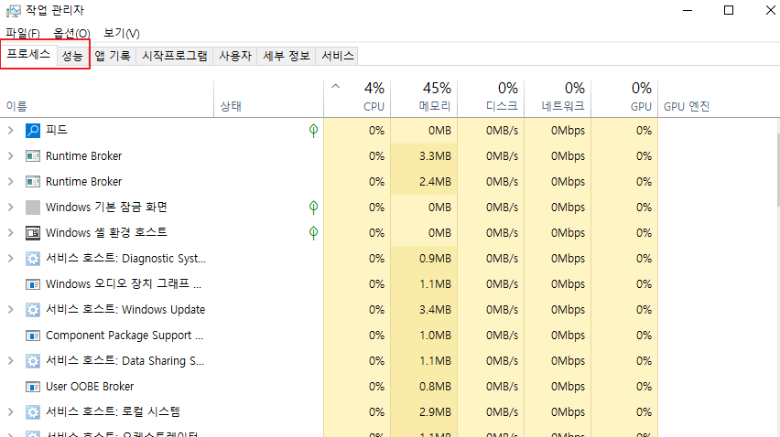Click the gear icon for Diagnostic Syst... service host

(x=33, y=259)
